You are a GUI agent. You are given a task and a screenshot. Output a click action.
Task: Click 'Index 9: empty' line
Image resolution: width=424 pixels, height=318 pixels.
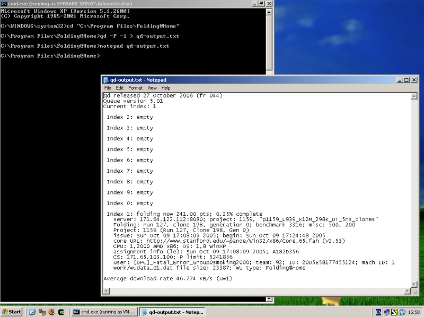tap(130, 192)
